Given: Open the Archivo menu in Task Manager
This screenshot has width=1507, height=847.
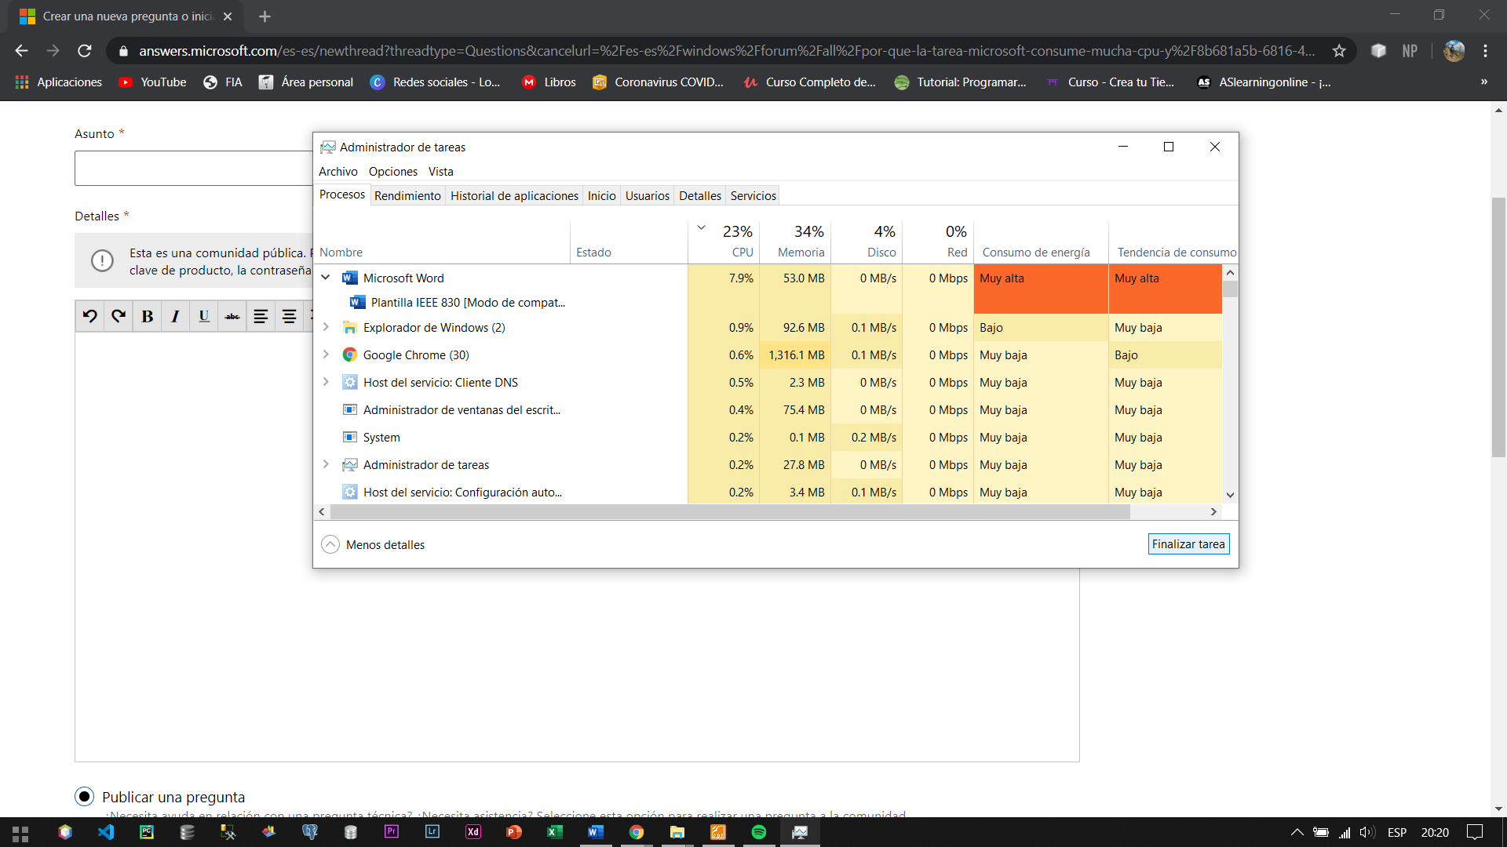Looking at the screenshot, I should coord(338,172).
